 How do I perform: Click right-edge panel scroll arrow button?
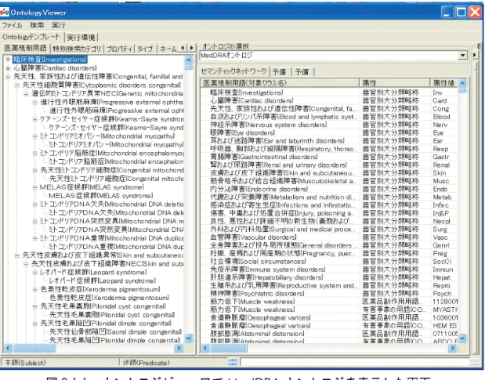click(475, 55)
